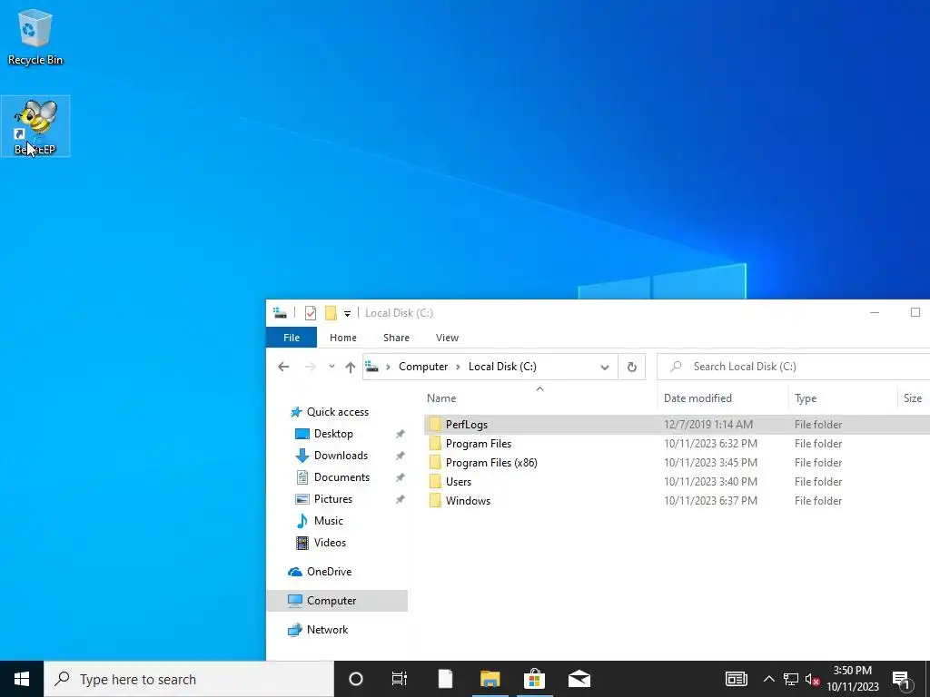Show hidden system tray icons
This screenshot has height=697, width=930.
(x=768, y=679)
